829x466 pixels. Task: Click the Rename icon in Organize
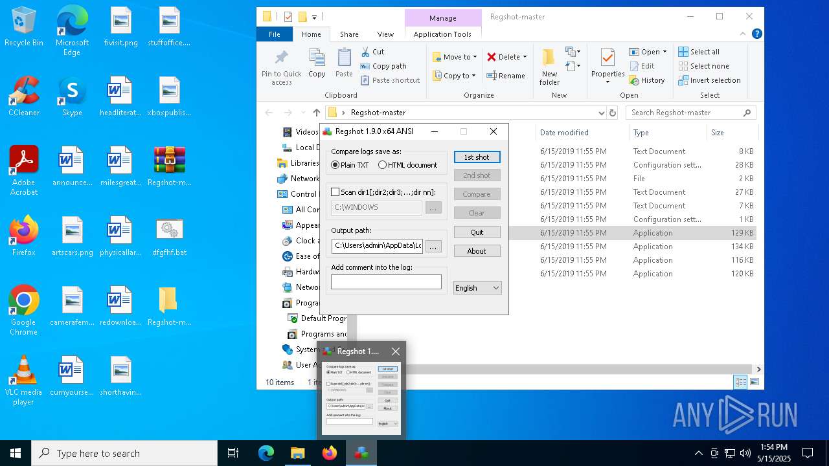pos(492,76)
